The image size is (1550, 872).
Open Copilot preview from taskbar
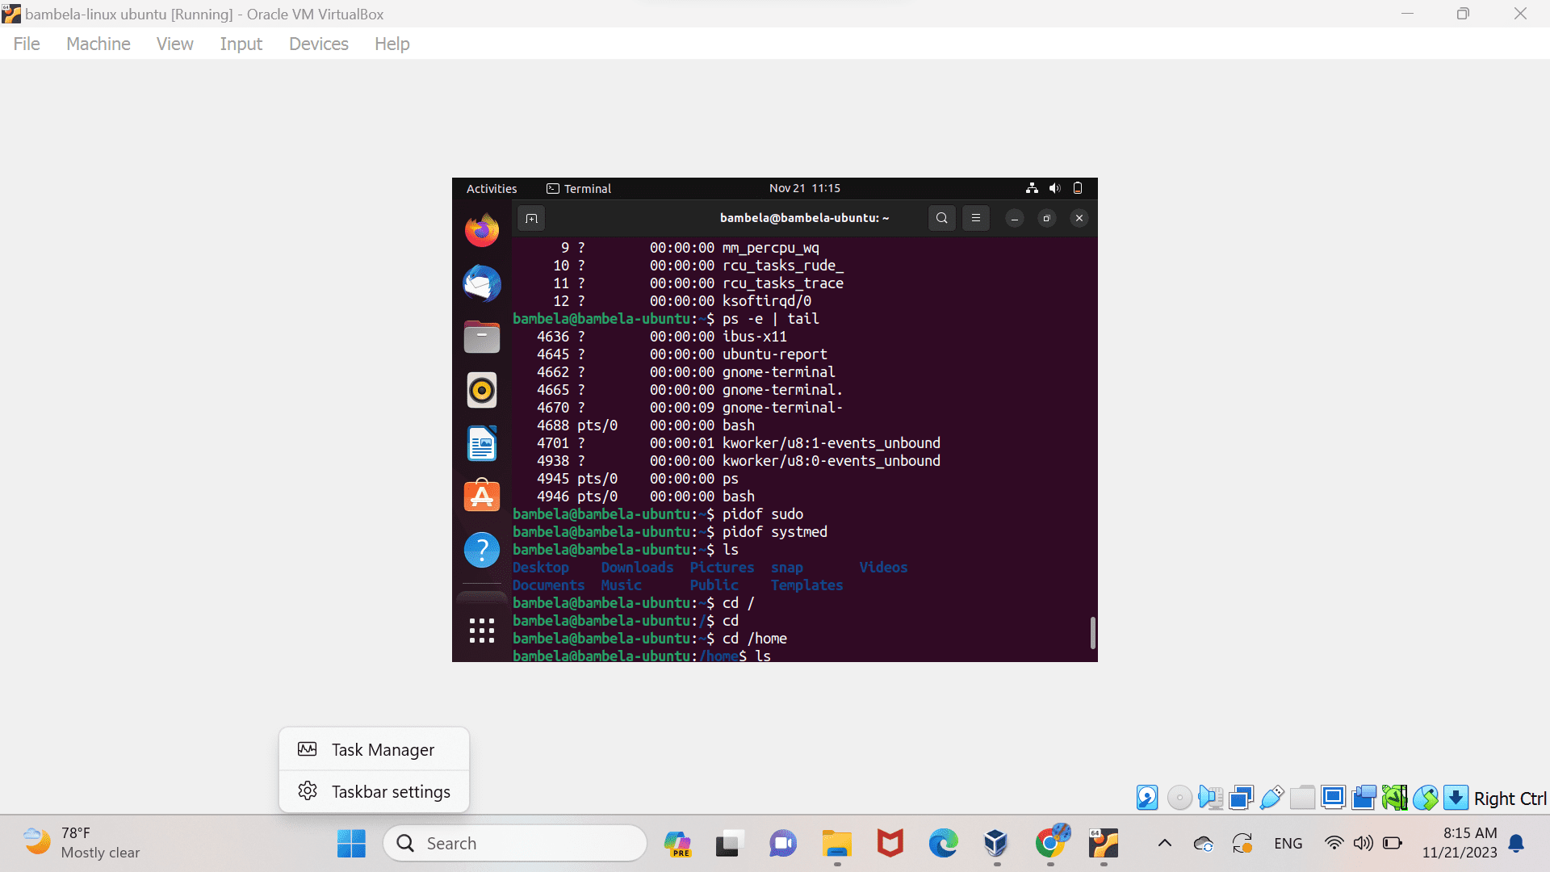pos(677,844)
